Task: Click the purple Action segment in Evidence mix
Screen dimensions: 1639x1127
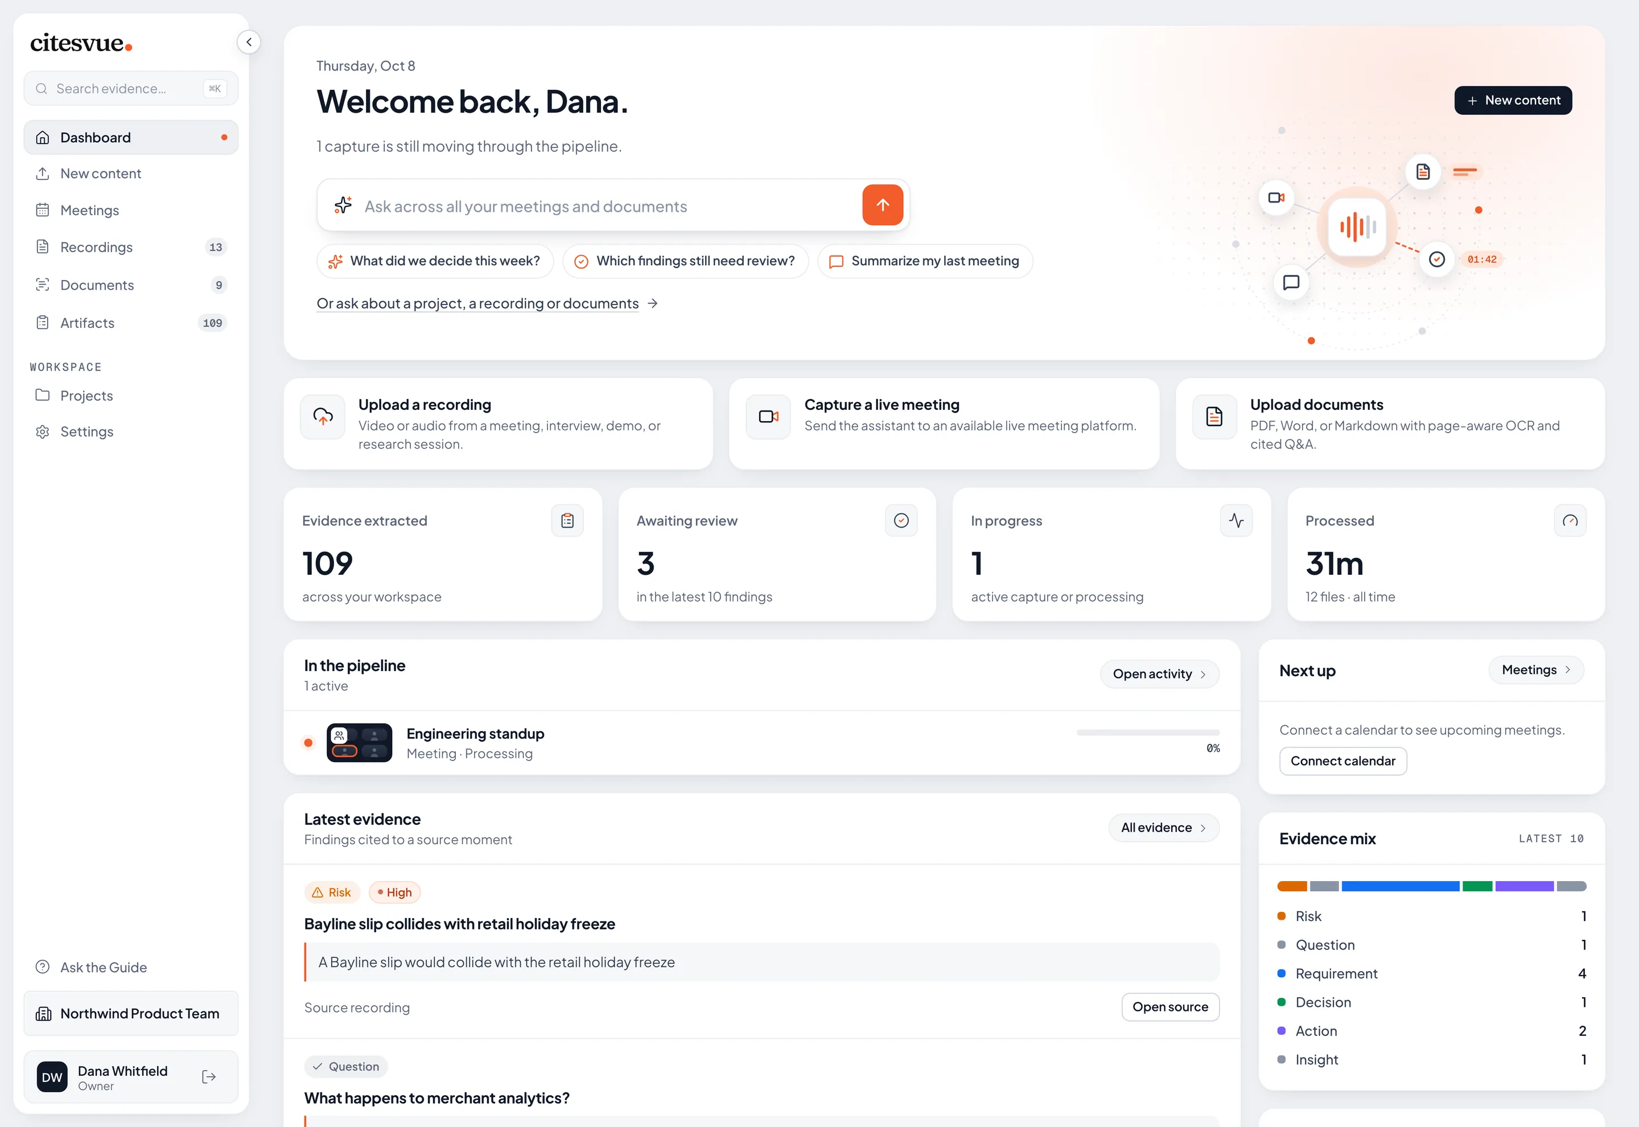Action: point(1524,886)
